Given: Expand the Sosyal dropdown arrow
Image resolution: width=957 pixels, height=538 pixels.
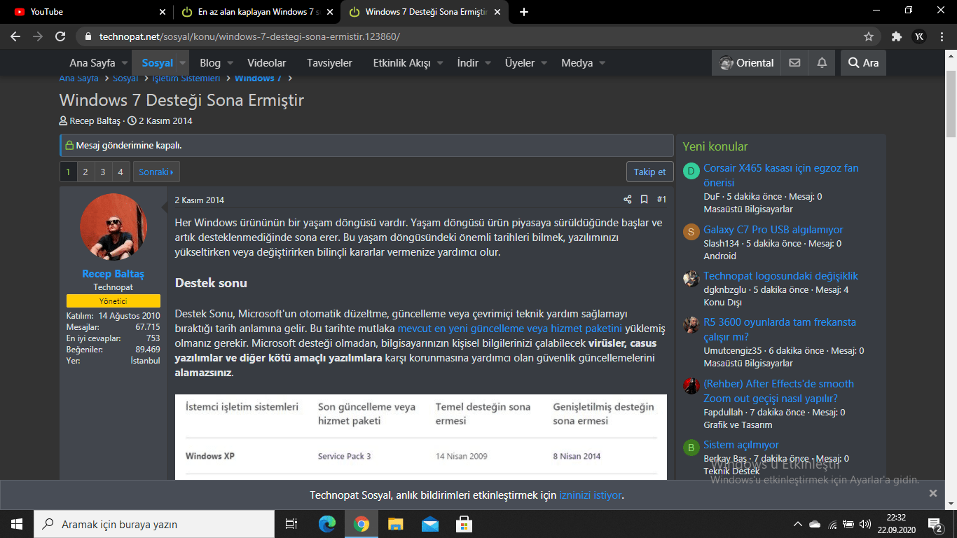Looking at the screenshot, I should pyautogui.click(x=182, y=63).
